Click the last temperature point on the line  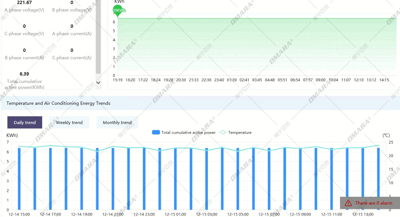tap(378, 146)
